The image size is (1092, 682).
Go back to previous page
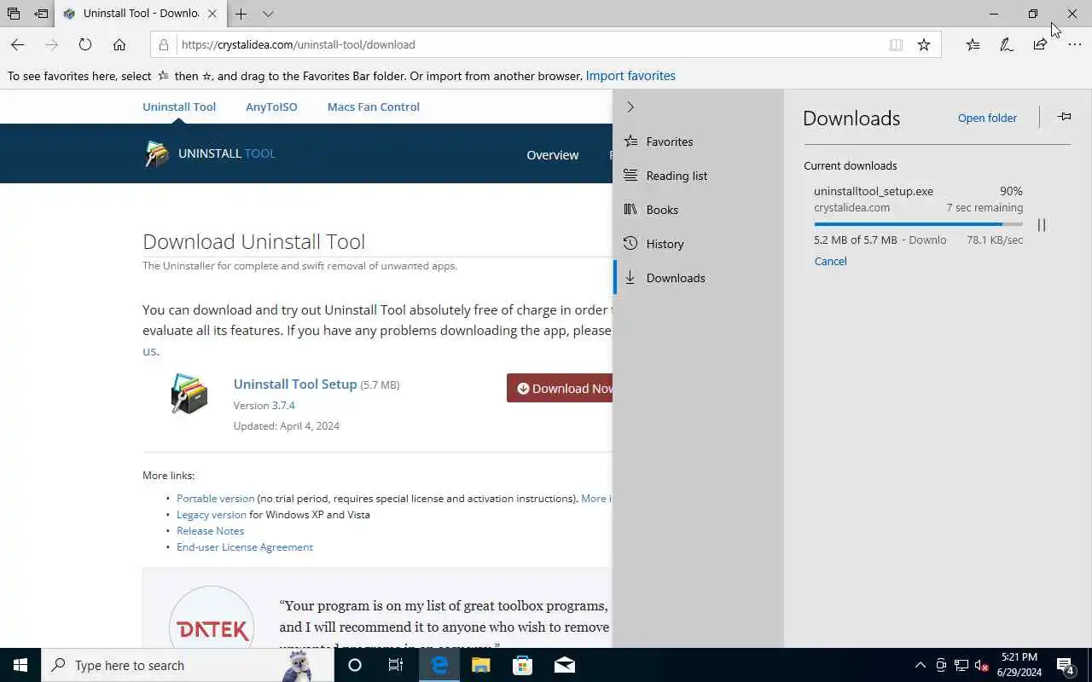[x=17, y=44]
